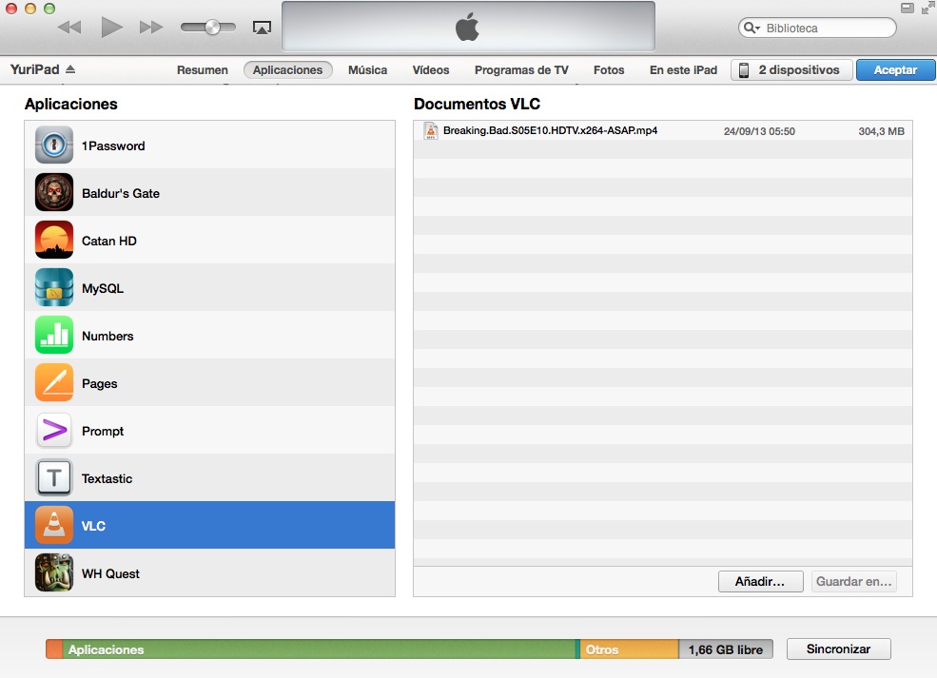
Task: Click the VLC cone app icon
Action: click(54, 525)
